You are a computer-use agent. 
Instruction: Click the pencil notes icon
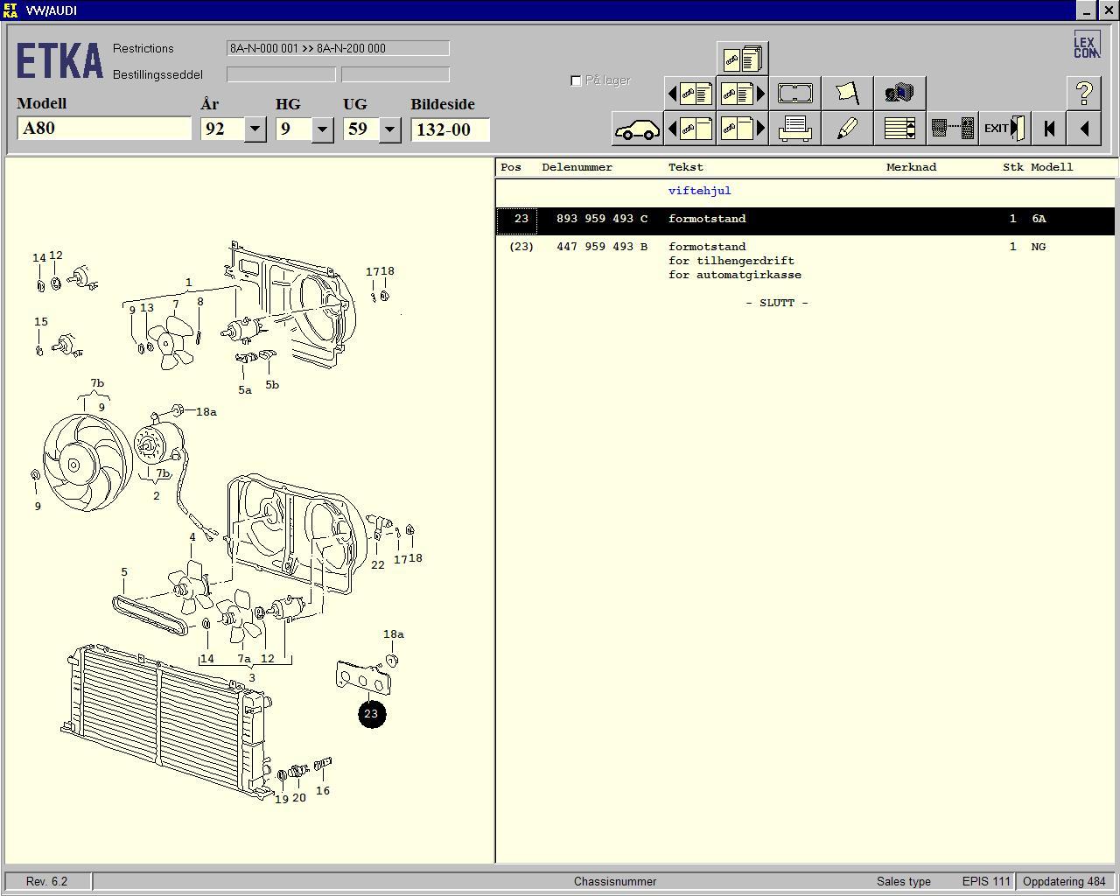[x=847, y=129]
